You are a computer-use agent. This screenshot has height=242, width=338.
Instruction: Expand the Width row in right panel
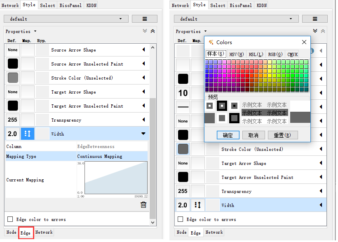click(321, 205)
